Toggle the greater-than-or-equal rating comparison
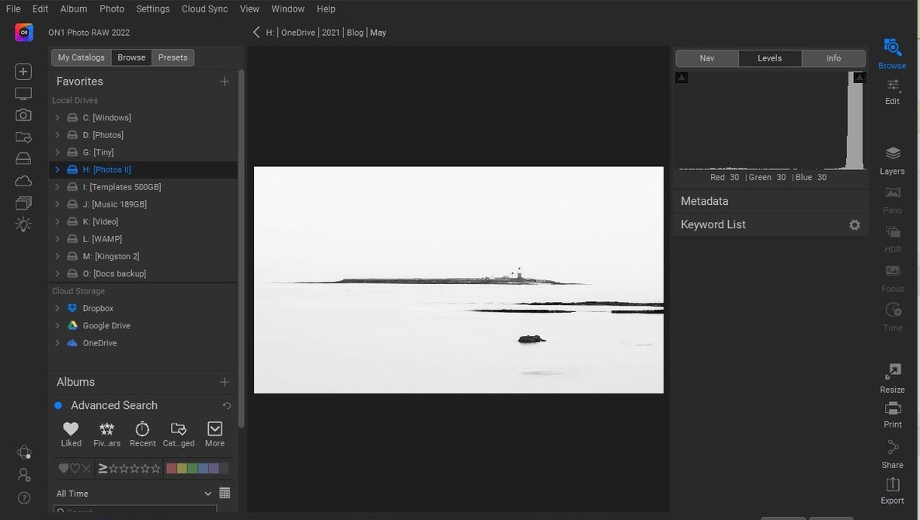The width and height of the screenshot is (920, 520). (103, 469)
